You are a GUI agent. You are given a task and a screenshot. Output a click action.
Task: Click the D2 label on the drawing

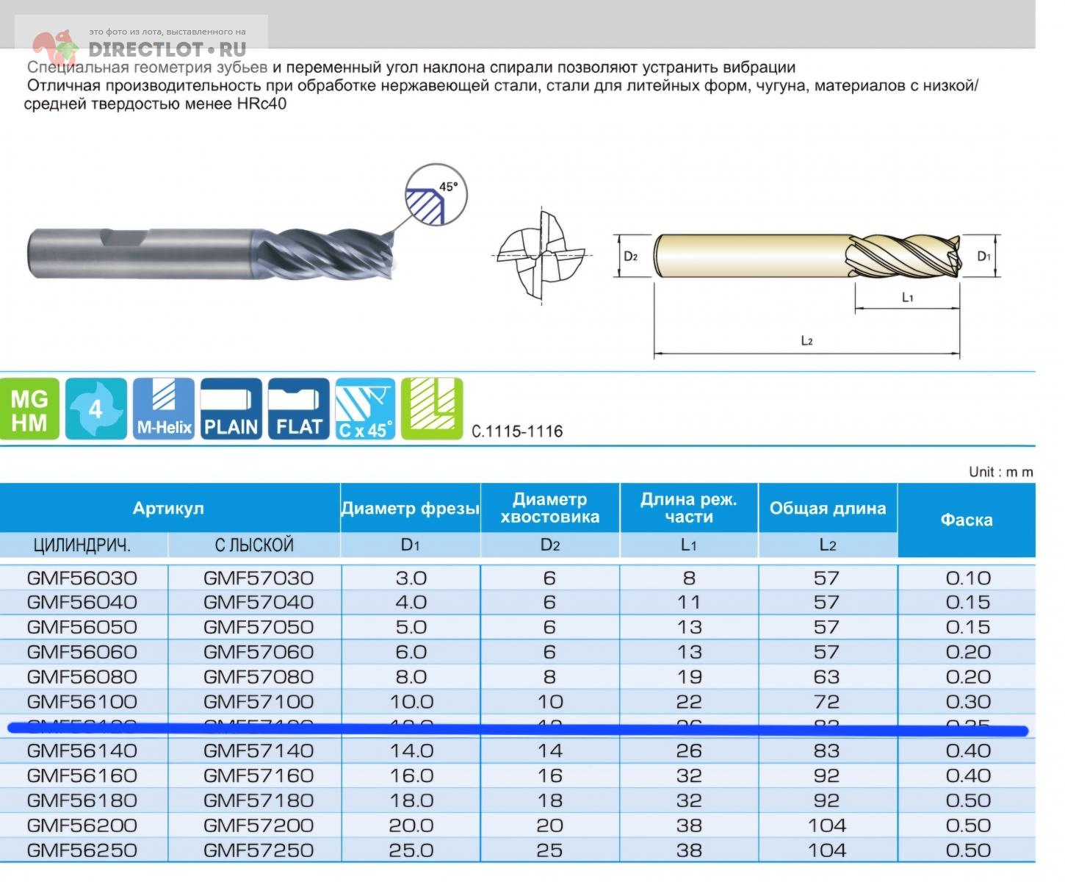click(630, 257)
